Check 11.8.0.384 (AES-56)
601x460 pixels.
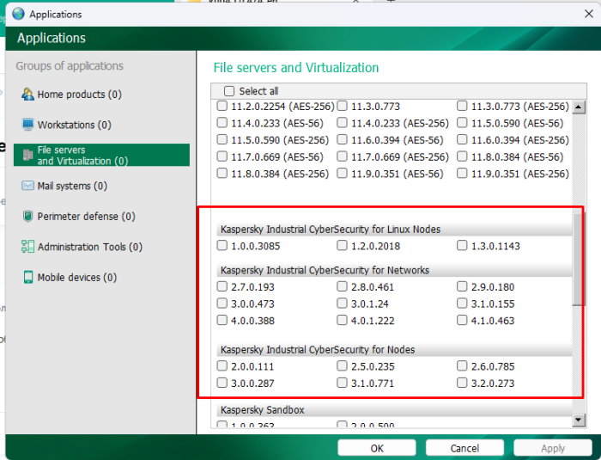click(462, 156)
